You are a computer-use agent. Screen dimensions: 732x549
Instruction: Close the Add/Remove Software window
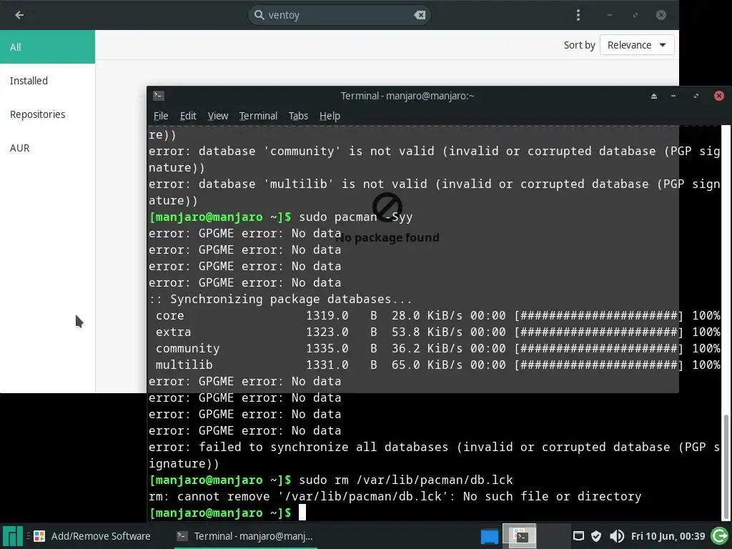point(661,15)
